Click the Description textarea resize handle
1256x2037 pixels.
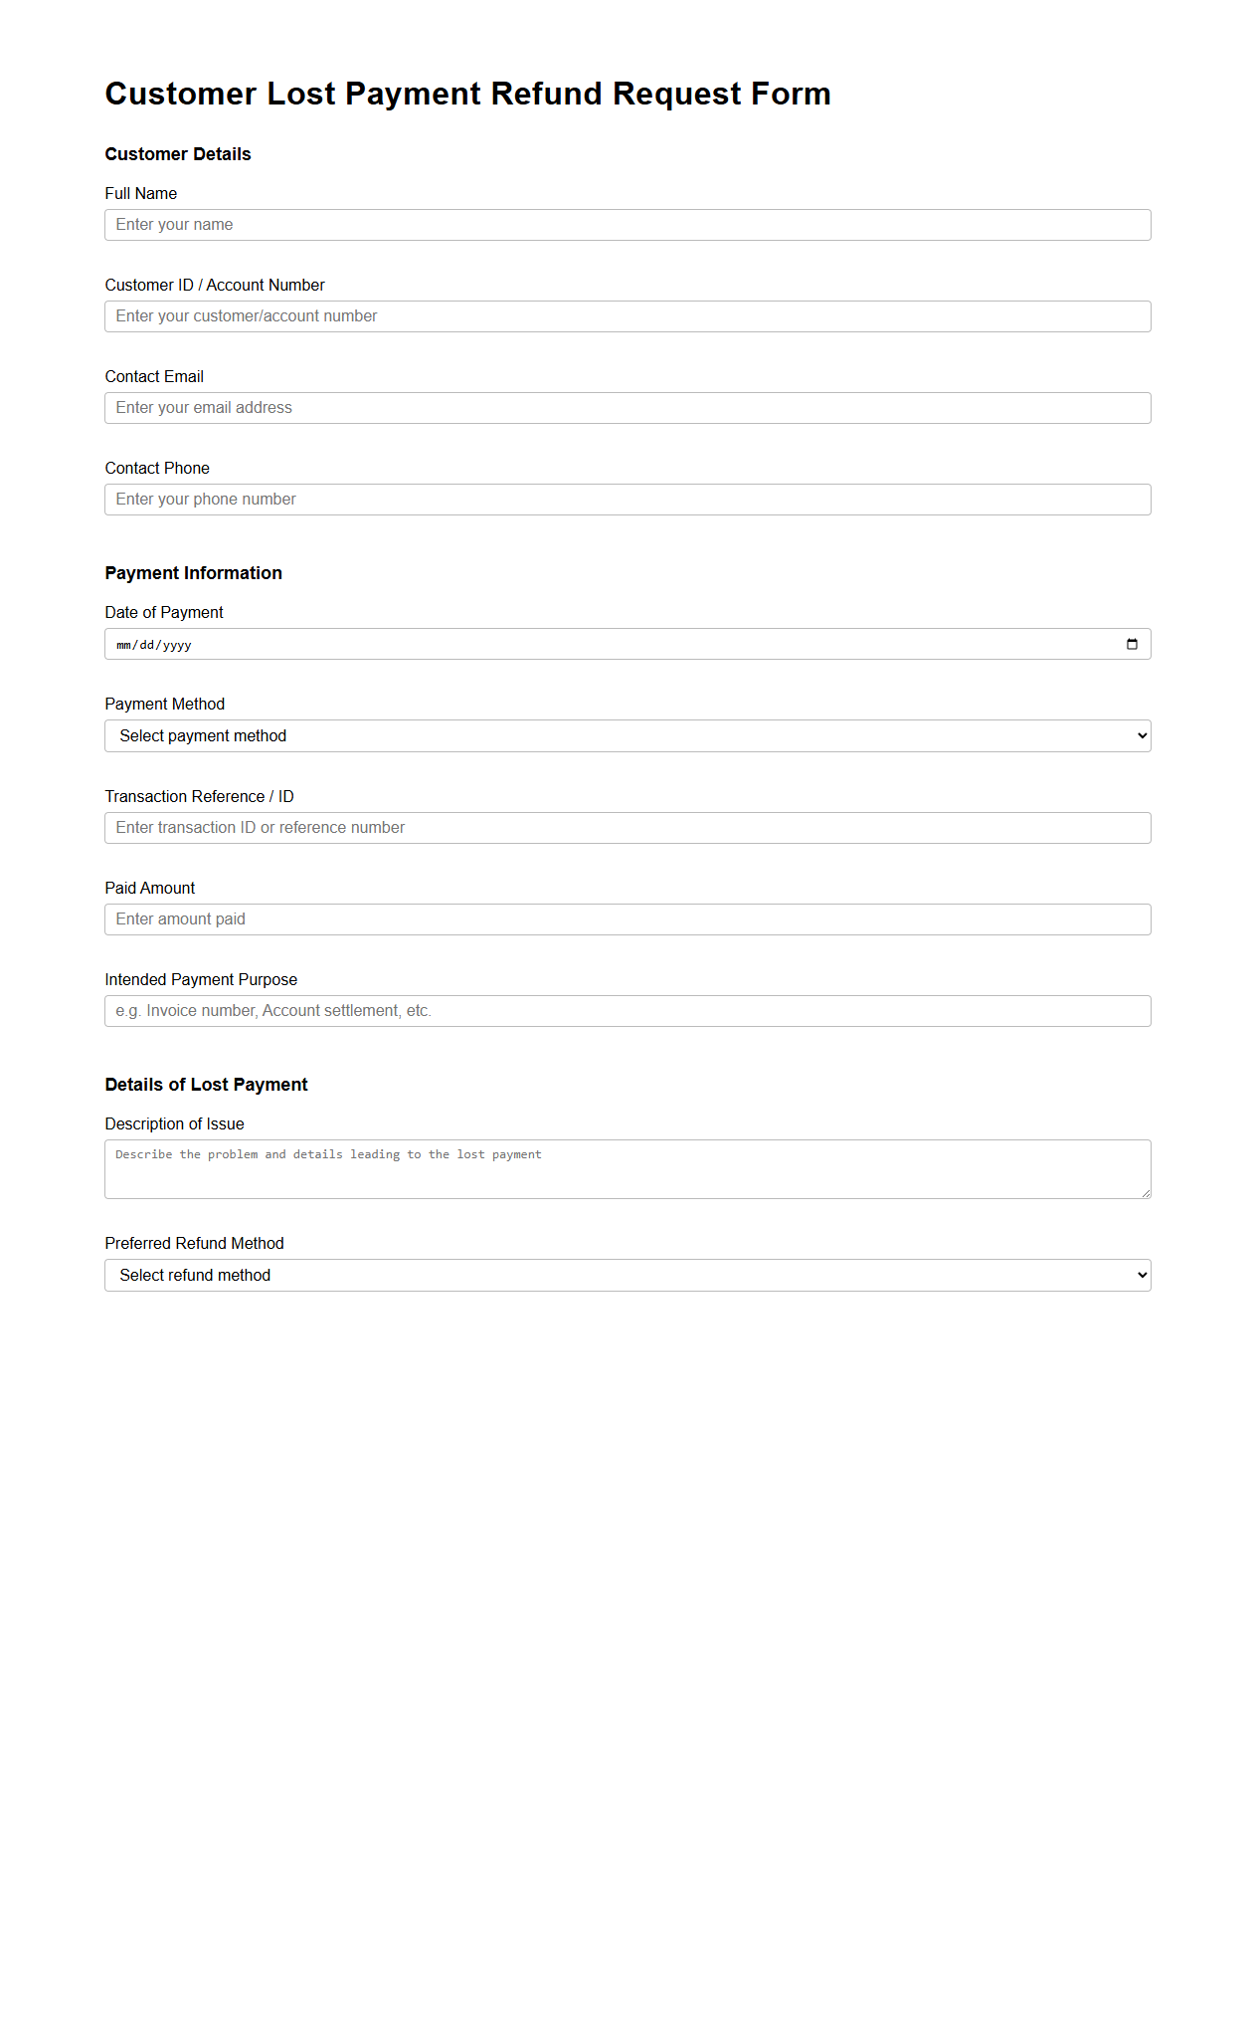[1146, 1193]
